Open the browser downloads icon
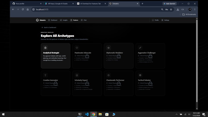Screen dimensions: 208x117 178,10
